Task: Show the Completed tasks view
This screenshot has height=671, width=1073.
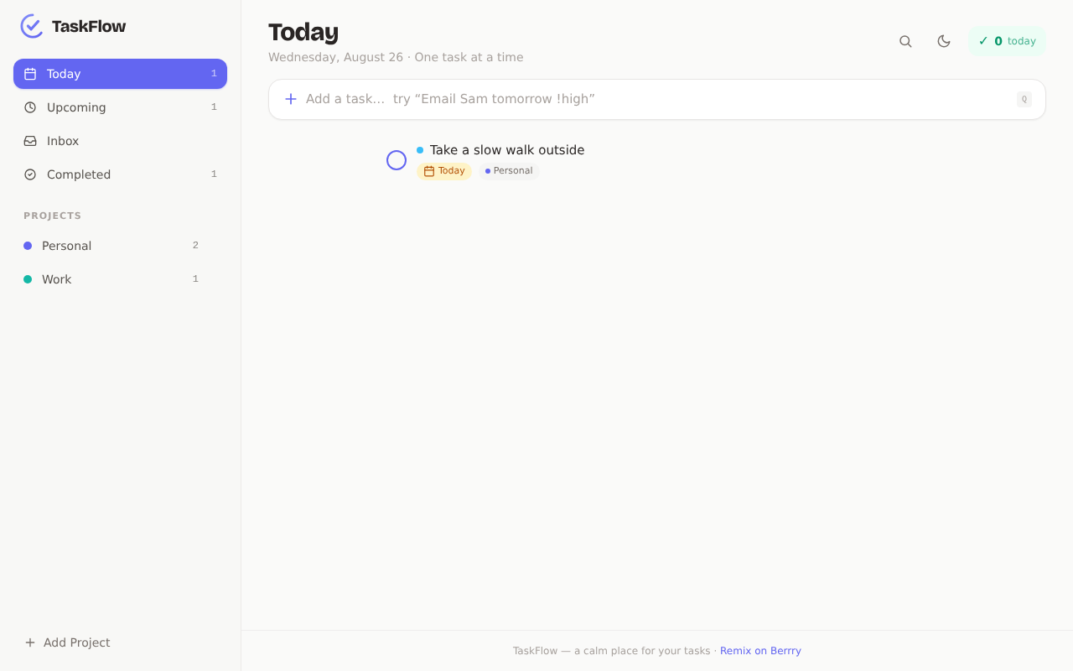Action: pos(120,174)
